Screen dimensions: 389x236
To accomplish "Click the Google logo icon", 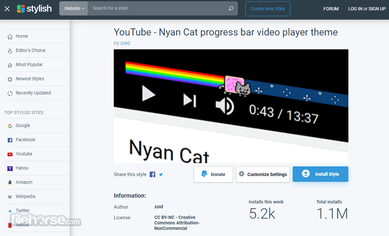I will [10, 126].
